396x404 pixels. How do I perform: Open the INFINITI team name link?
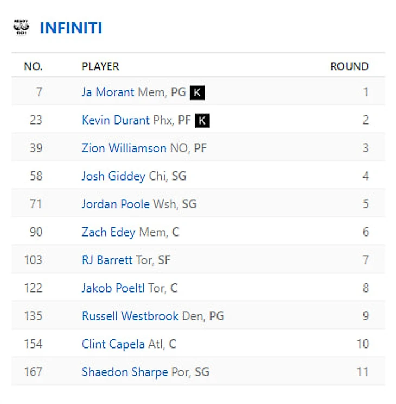tap(71, 28)
